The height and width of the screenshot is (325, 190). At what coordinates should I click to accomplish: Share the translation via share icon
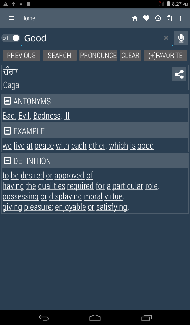pyautogui.click(x=179, y=75)
